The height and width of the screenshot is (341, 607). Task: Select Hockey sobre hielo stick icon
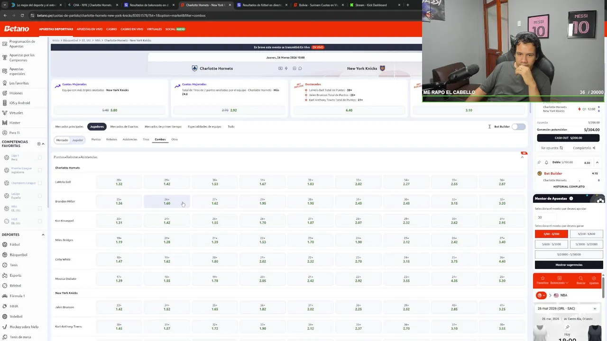point(5,327)
